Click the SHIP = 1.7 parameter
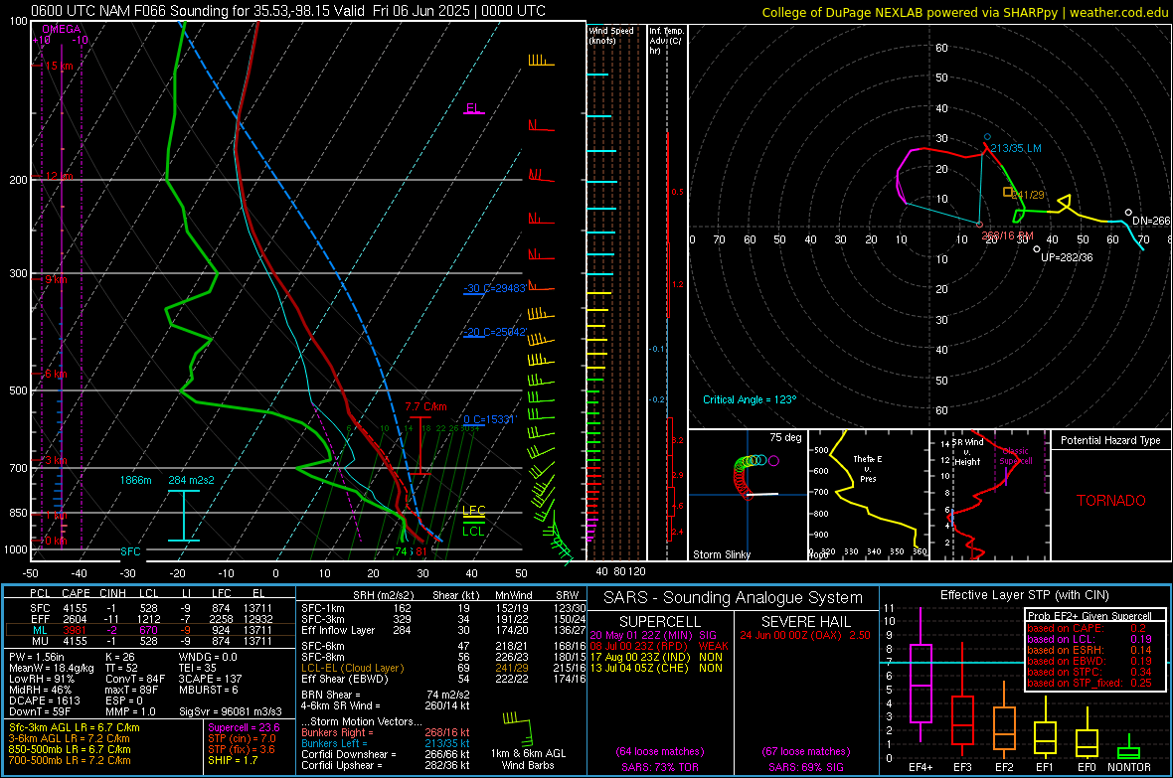1173x778 pixels. [233, 760]
